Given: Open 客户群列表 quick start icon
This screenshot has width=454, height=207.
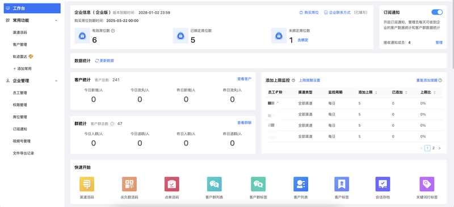Looking at the screenshot, I should pos(215,184).
